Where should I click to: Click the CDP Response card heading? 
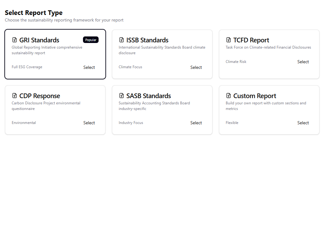coord(40,96)
